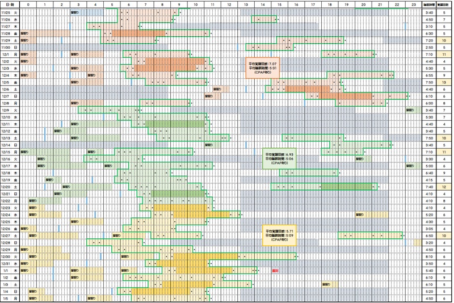Click the 日・時 header cell

[x=11, y=5]
